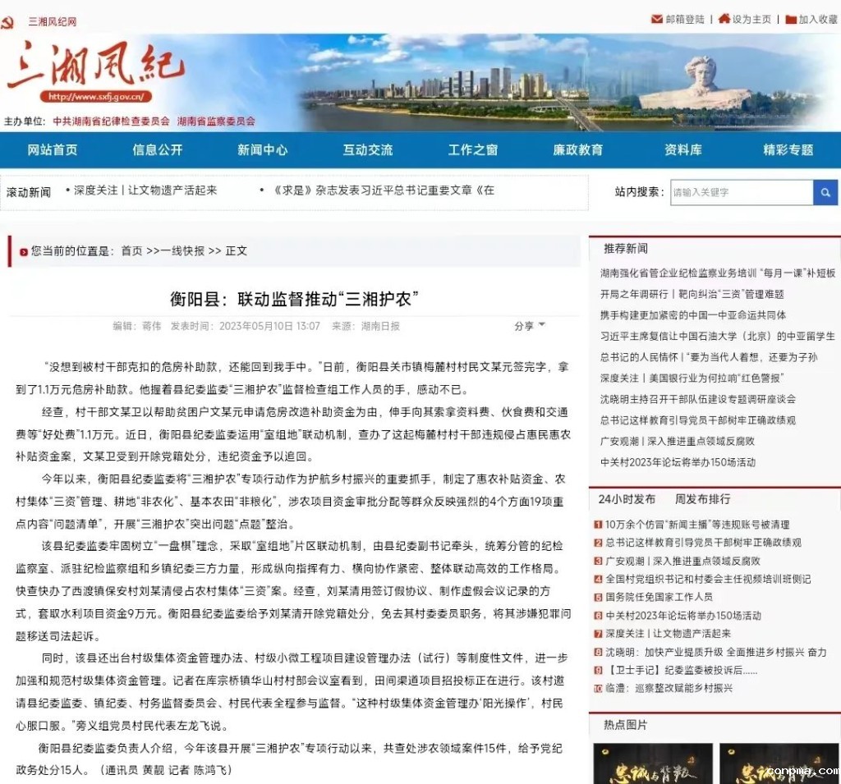The height and width of the screenshot is (784, 841).
Task: Switch to 周发布排行 tab
Action: pyautogui.click(x=702, y=499)
